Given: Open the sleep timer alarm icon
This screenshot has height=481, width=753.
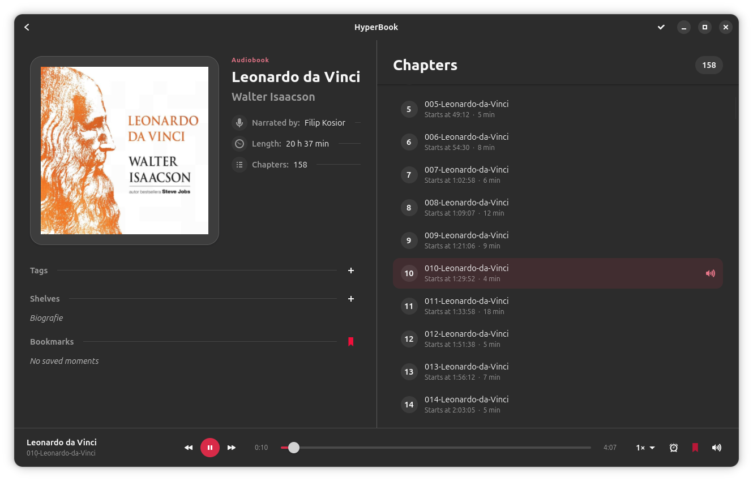Looking at the screenshot, I should pyautogui.click(x=674, y=448).
